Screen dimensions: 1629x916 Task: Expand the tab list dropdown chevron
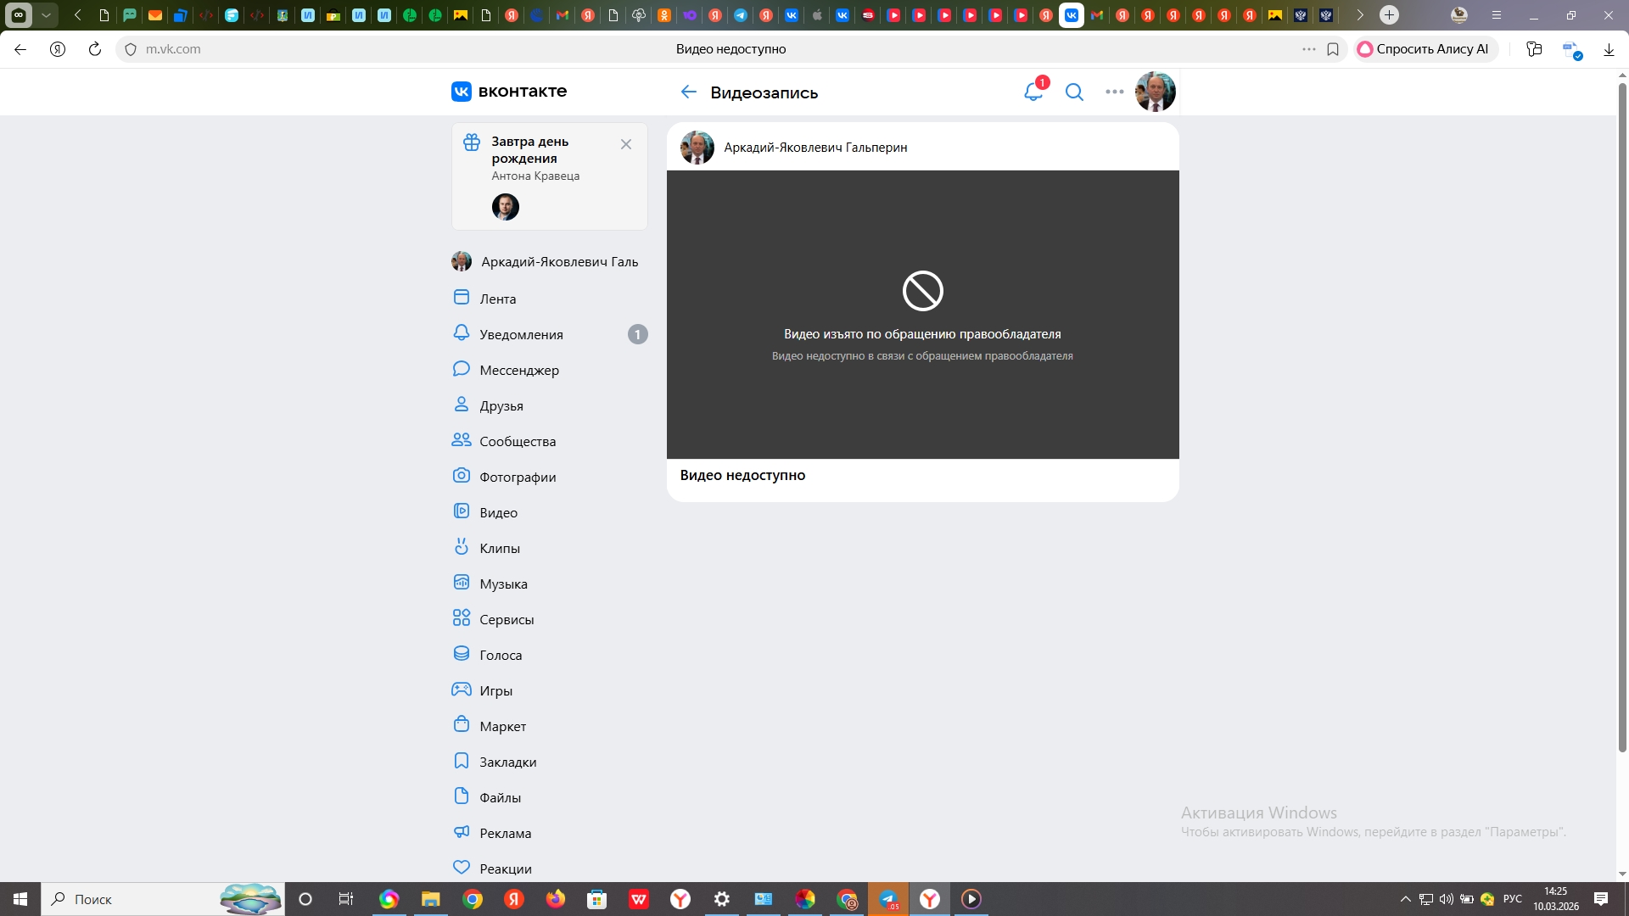[46, 14]
